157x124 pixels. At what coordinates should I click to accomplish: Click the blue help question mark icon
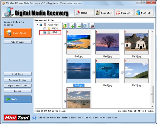pyautogui.click(x=34, y=118)
